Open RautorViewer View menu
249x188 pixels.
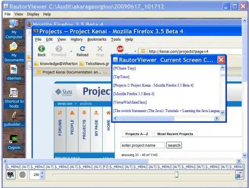tap(19, 14)
